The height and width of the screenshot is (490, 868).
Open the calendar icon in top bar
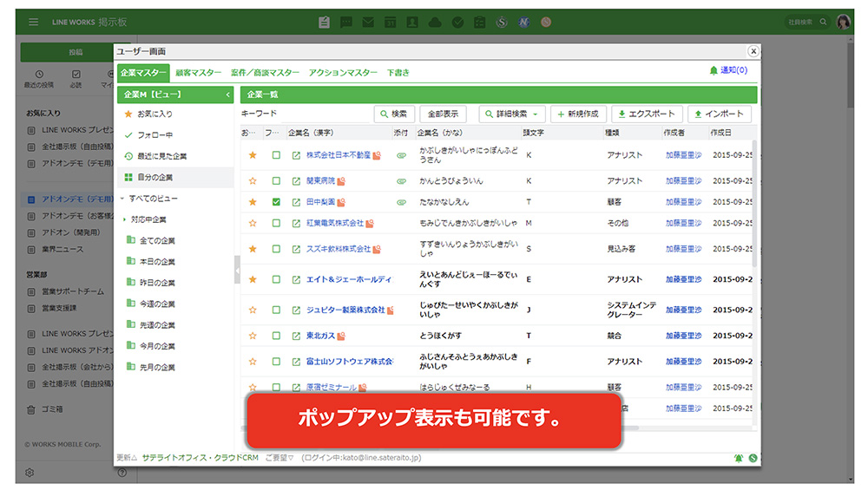pyautogui.click(x=391, y=23)
